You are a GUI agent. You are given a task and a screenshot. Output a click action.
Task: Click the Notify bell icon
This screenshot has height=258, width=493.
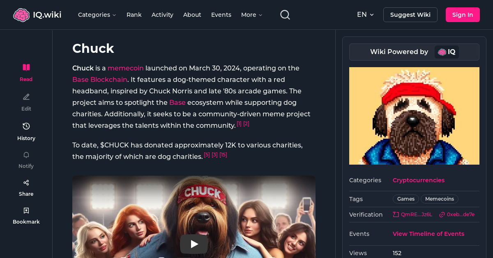tap(26, 155)
